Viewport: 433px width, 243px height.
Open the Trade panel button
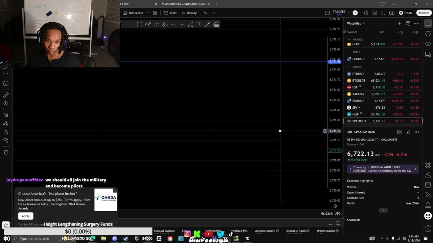click(405, 13)
